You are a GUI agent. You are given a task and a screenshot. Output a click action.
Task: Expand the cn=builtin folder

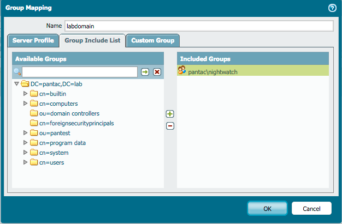pyautogui.click(x=25, y=94)
